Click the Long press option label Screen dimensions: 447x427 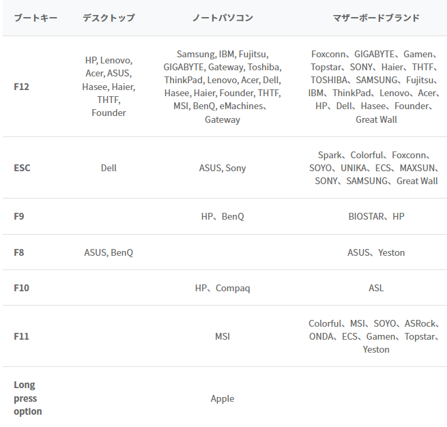point(28,398)
